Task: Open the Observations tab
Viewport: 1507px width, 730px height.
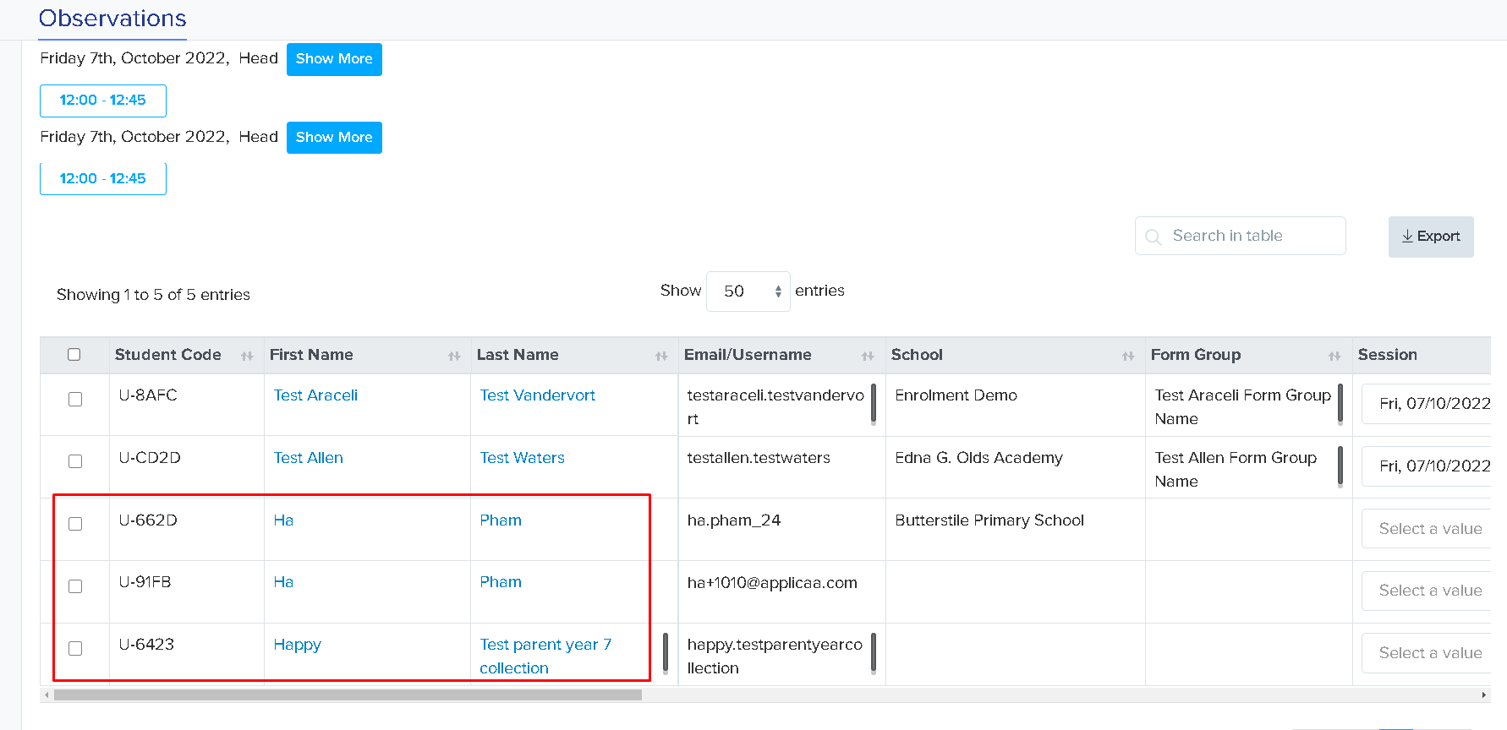Action: 112,19
